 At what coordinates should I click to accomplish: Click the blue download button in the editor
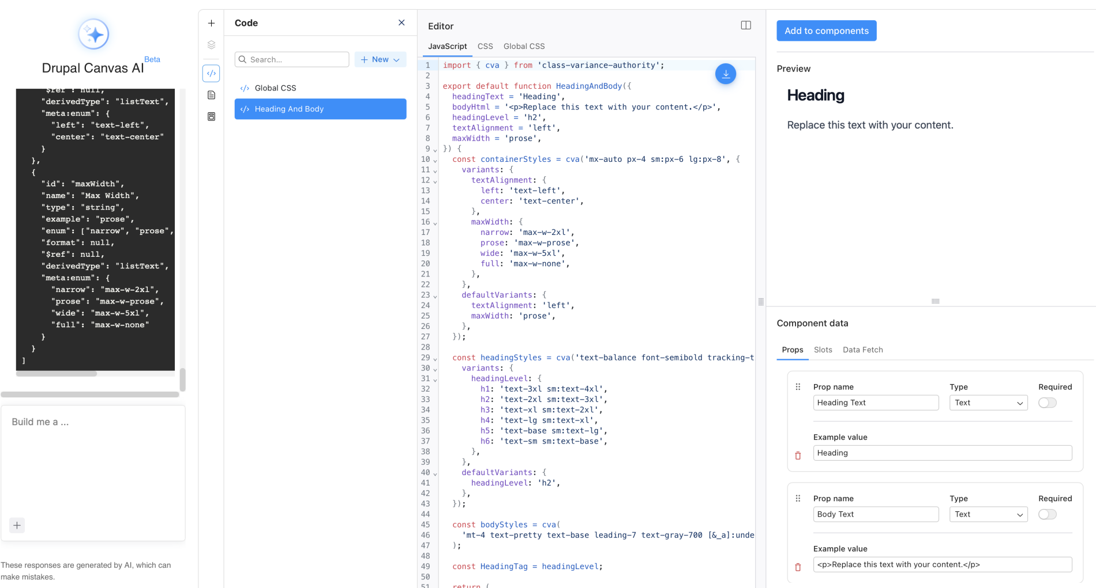pyautogui.click(x=726, y=74)
